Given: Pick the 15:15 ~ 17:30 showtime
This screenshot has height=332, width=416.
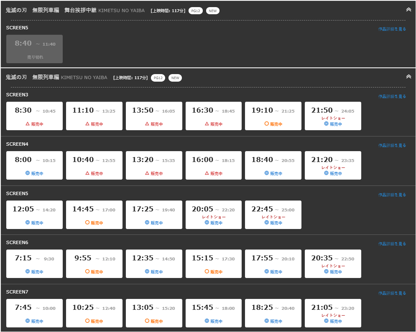Looking at the screenshot, I should coord(214,263).
